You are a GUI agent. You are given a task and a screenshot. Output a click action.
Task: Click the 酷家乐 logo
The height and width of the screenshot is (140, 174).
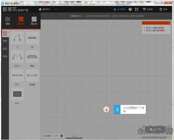[16, 9]
